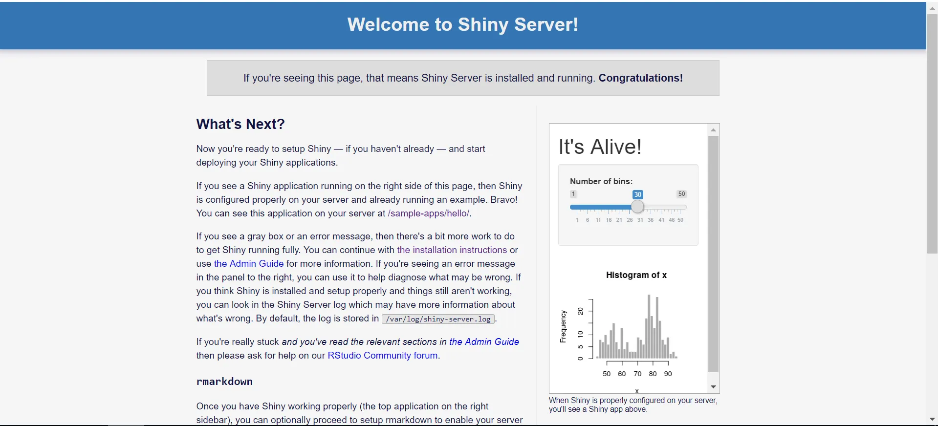Click the page scrollbar up arrow
The width and height of the screenshot is (938, 426).
(x=932, y=8)
